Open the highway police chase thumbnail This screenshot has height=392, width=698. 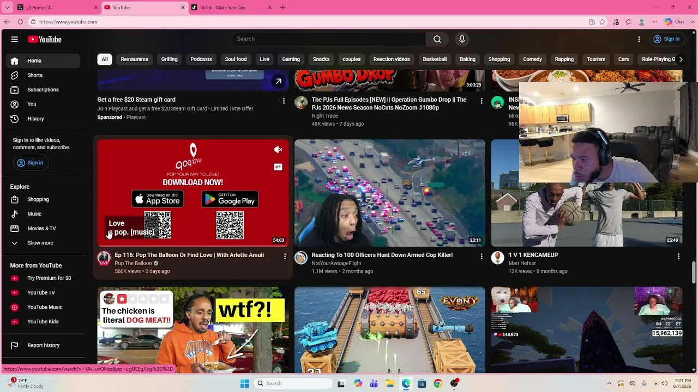coord(390,193)
